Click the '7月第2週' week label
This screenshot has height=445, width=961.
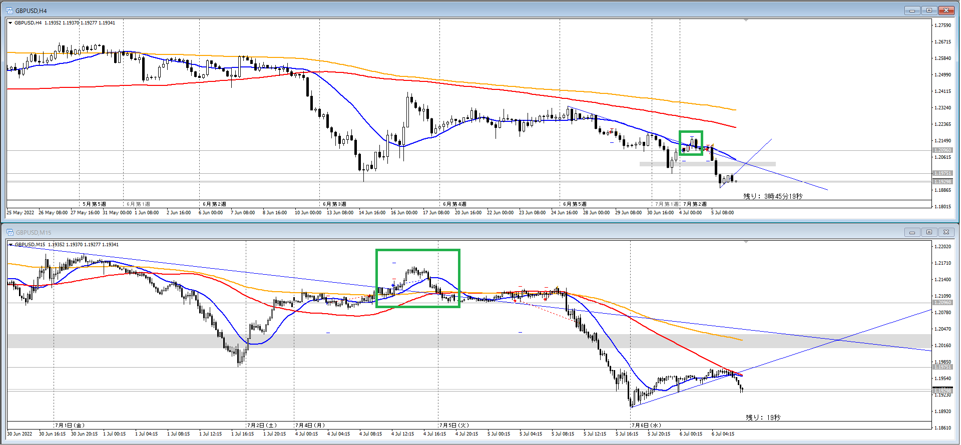coord(695,204)
